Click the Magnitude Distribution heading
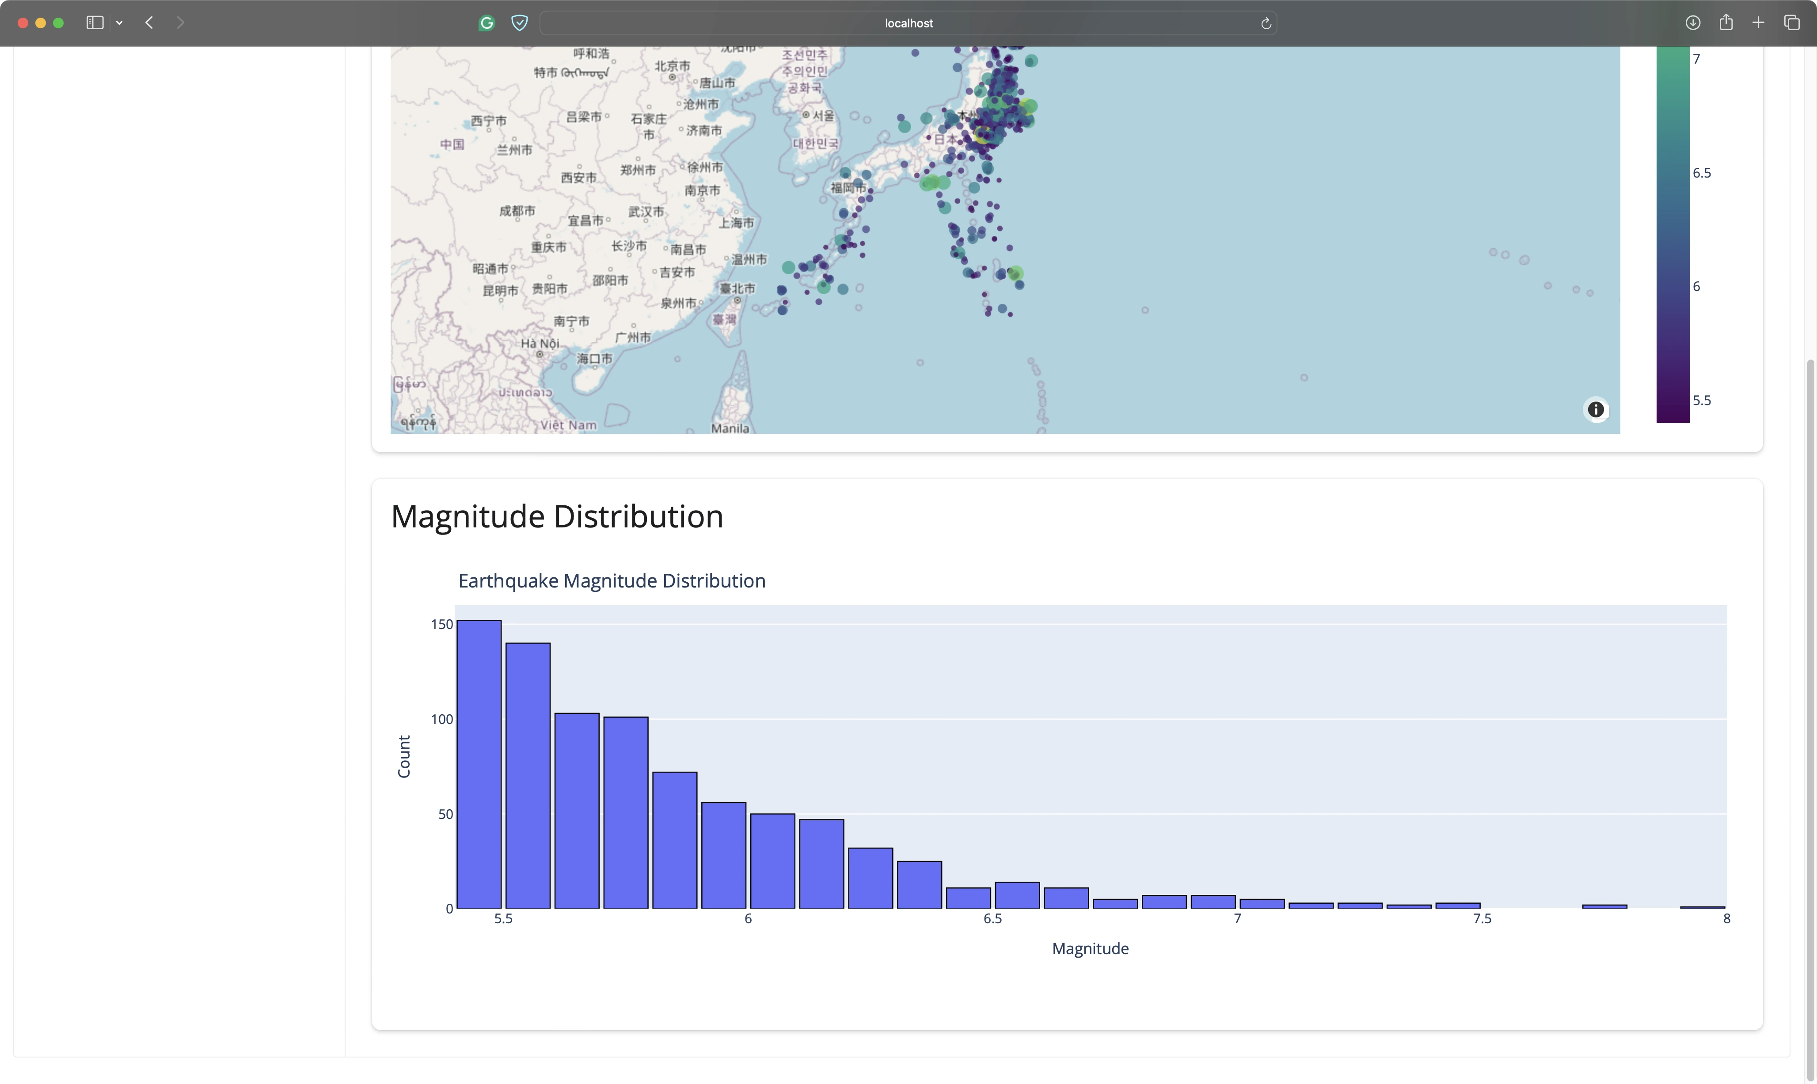 coord(557,516)
